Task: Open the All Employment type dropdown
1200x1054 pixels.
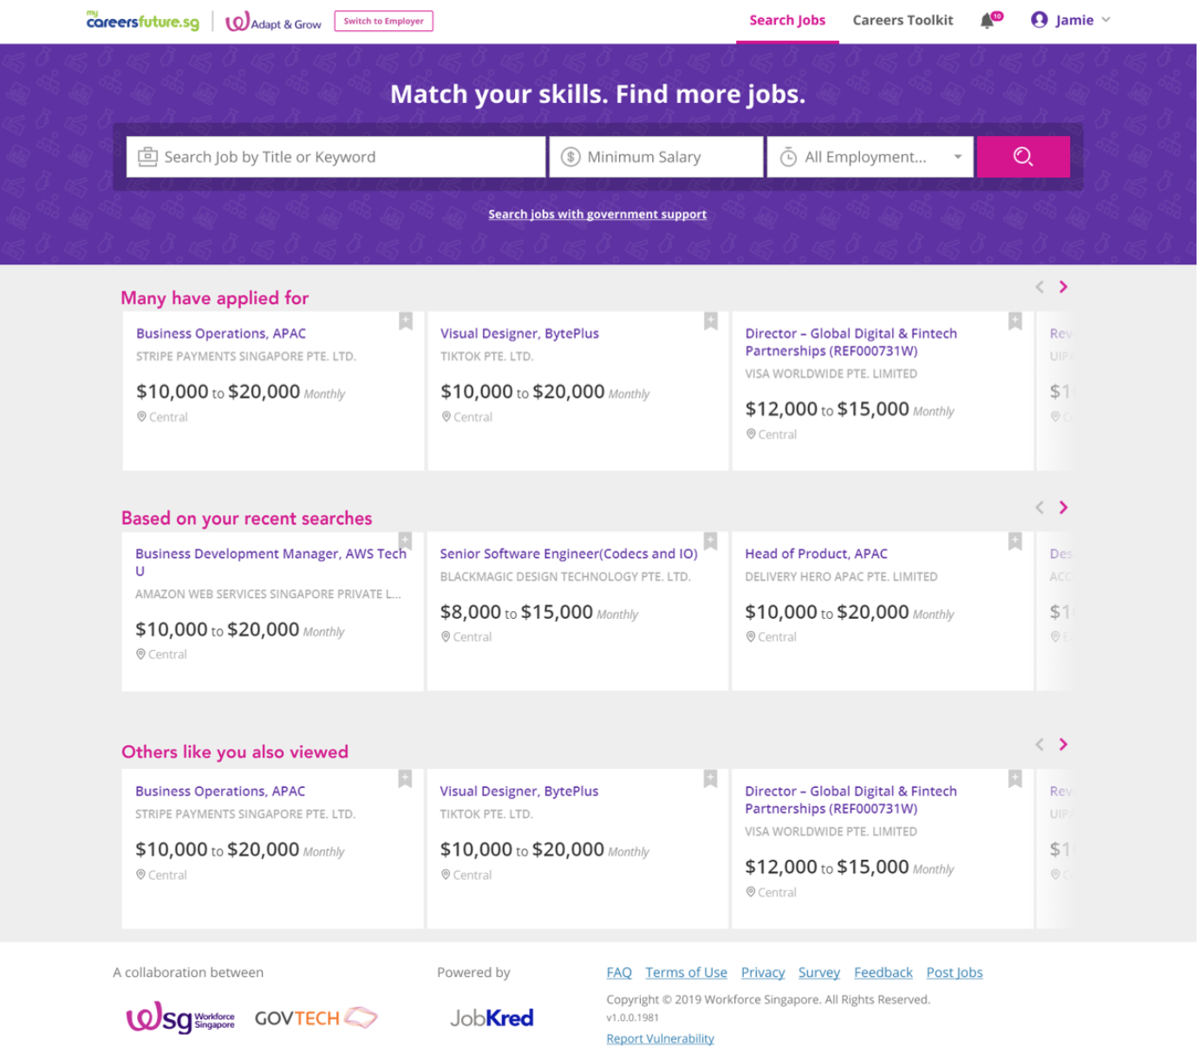Action: pos(872,157)
